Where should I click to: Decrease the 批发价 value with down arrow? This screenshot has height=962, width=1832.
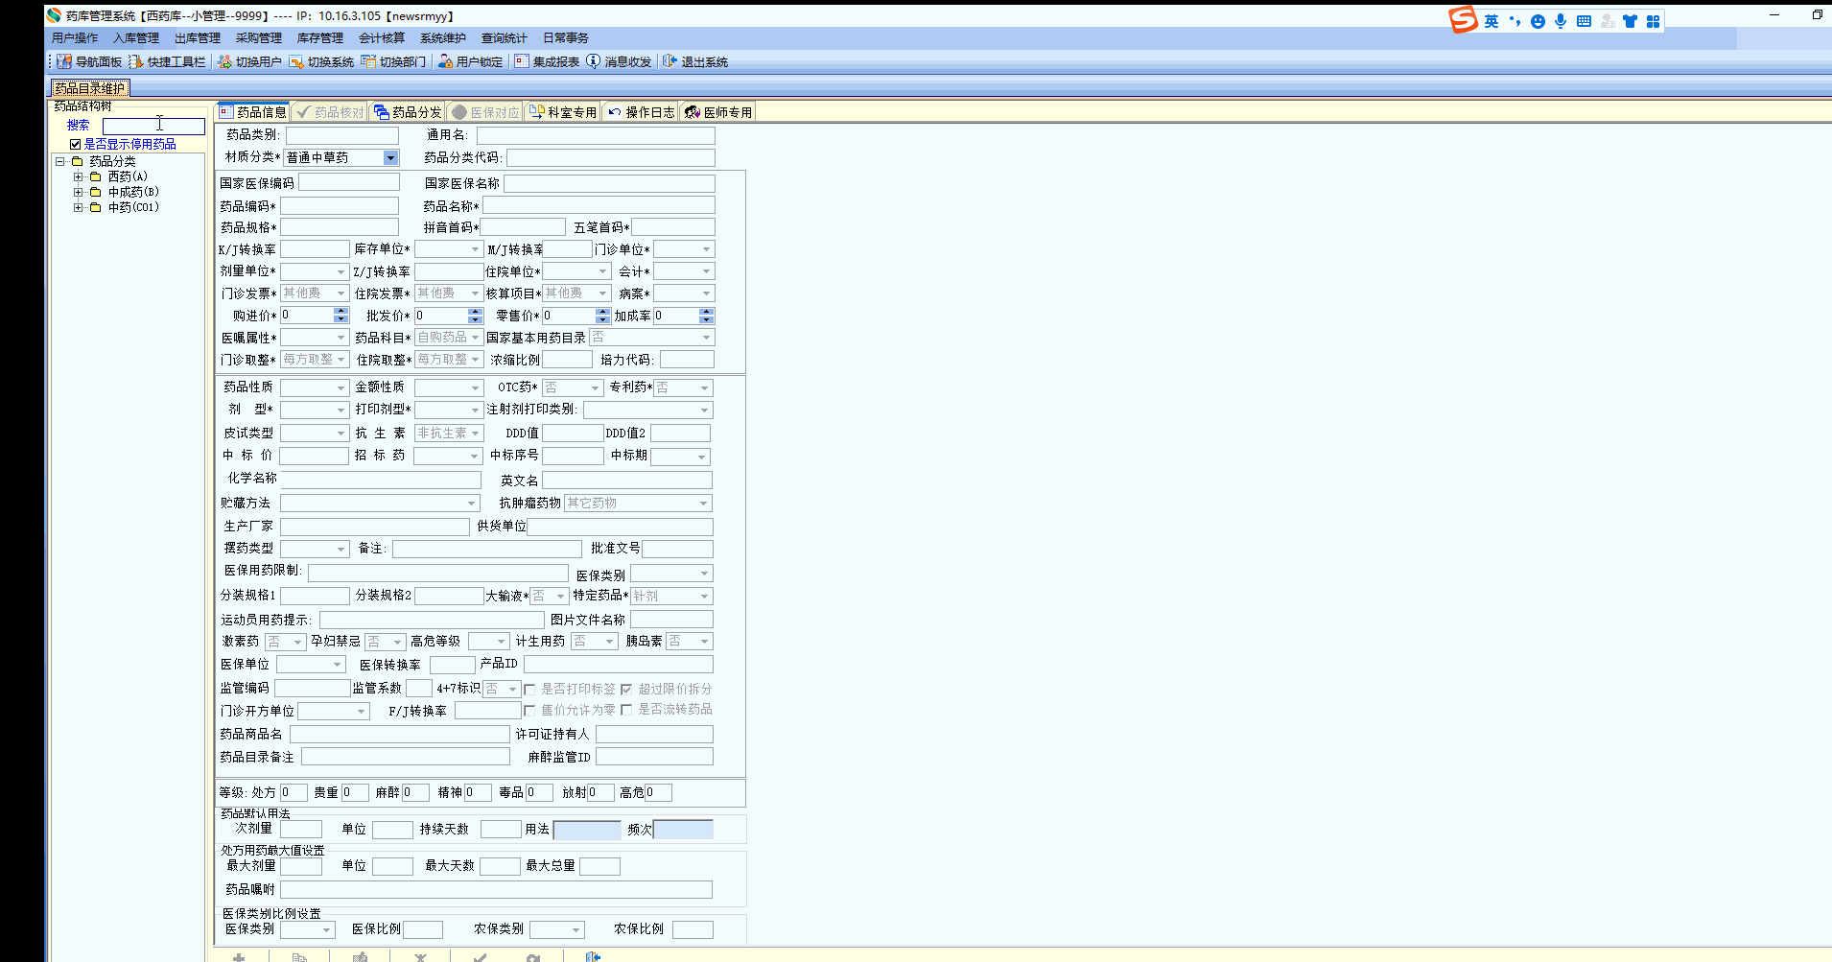coord(475,319)
